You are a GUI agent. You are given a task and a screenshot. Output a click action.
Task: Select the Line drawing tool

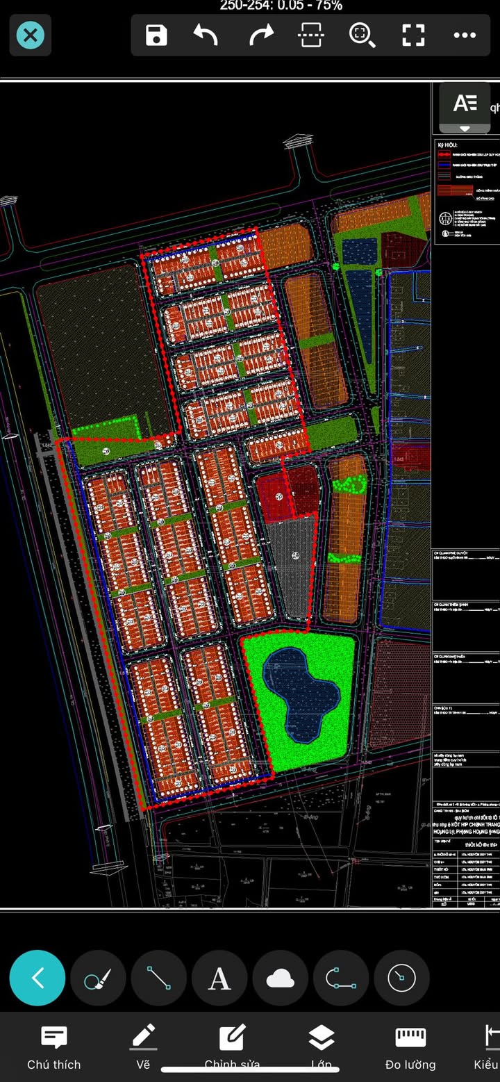(159, 978)
